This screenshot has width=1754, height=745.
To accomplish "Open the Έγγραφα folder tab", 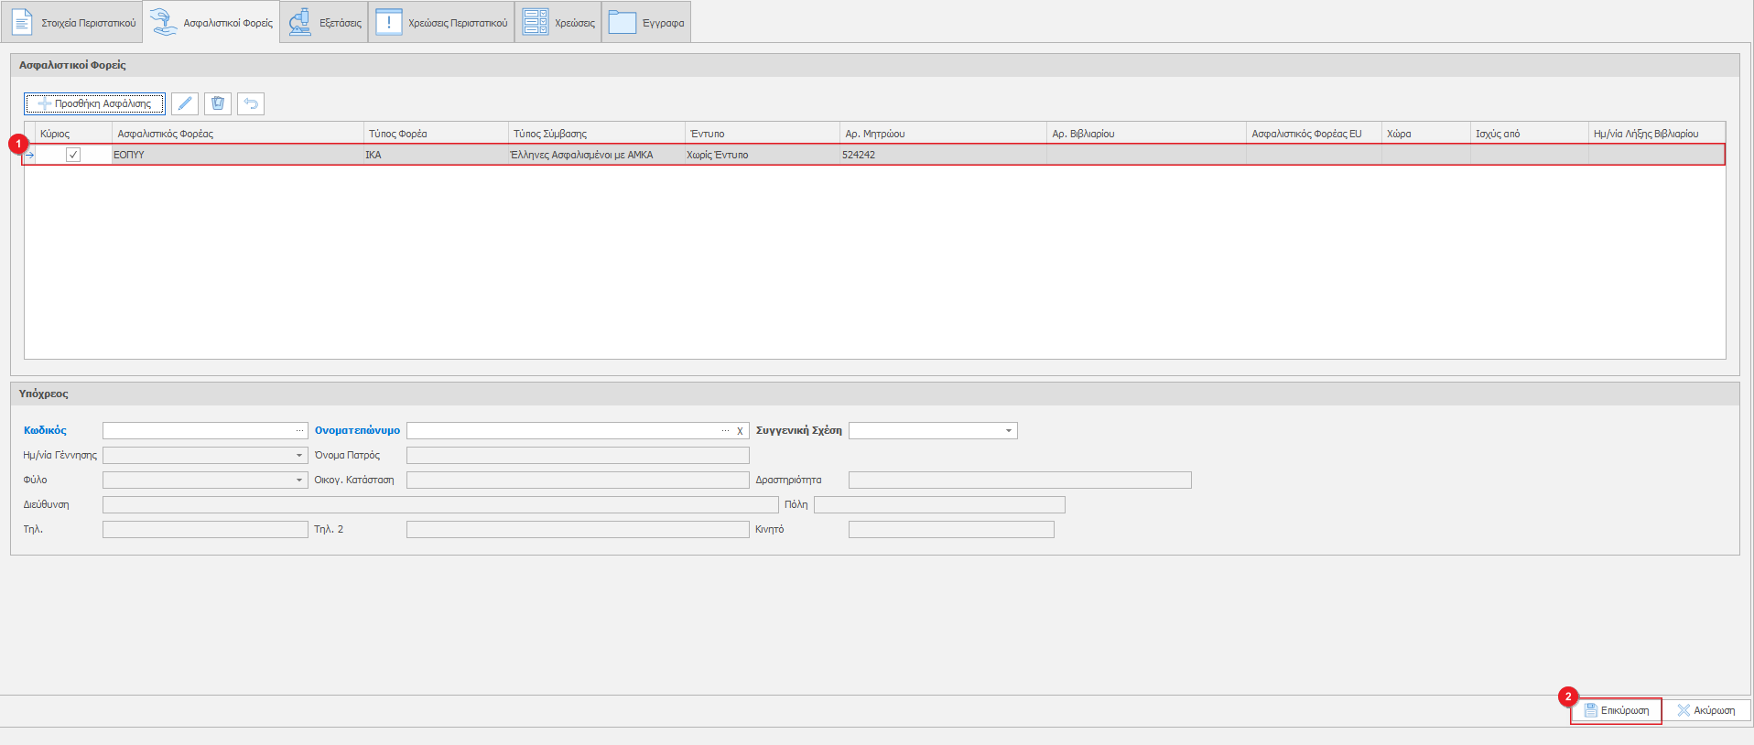I will click(x=647, y=23).
